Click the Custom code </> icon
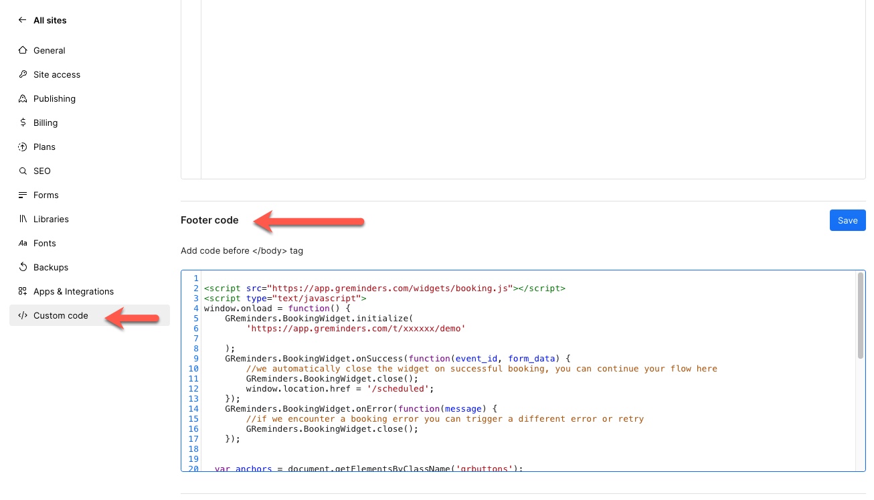The width and height of the screenshot is (874, 500). click(23, 315)
